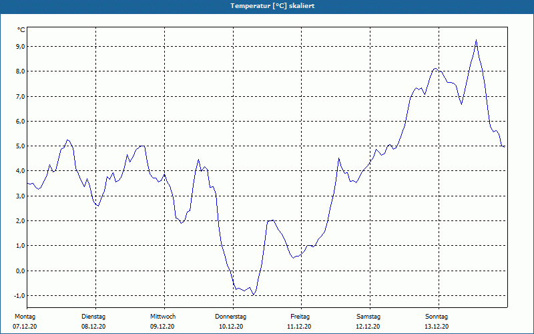Click the 6,0 y-axis label
The image size is (534, 334).
click(x=19, y=122)
